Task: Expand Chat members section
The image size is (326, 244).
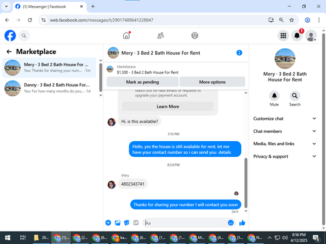Action: click(x=284, y=131)
